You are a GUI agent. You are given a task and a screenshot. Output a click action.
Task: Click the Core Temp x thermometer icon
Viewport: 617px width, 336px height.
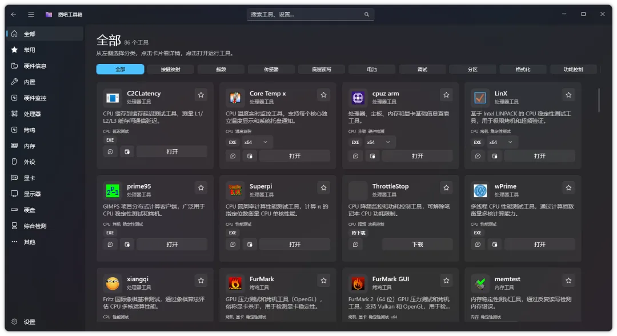tap(235, 98)
